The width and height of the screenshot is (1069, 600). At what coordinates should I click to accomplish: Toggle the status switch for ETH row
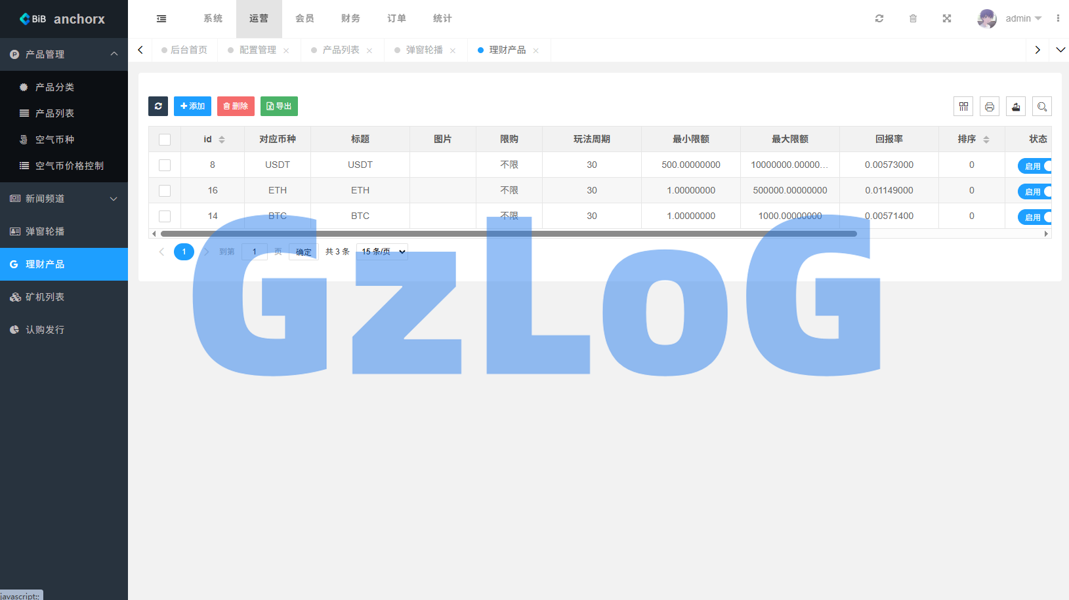pos(1035,191)
